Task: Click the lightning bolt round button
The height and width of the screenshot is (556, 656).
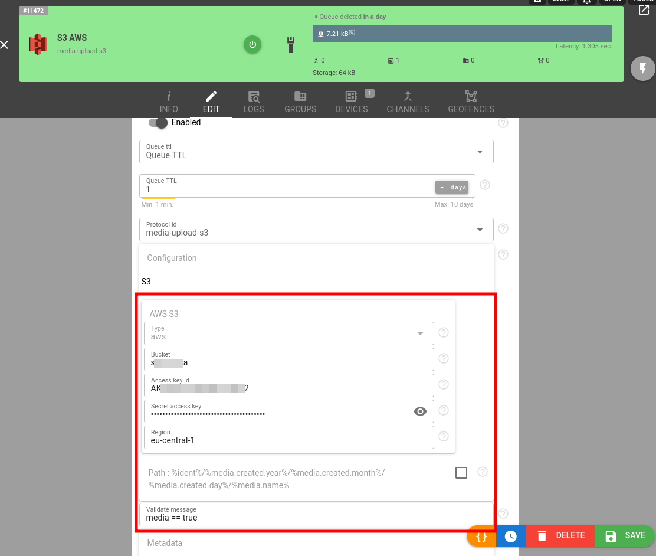Action: [643, 68]
